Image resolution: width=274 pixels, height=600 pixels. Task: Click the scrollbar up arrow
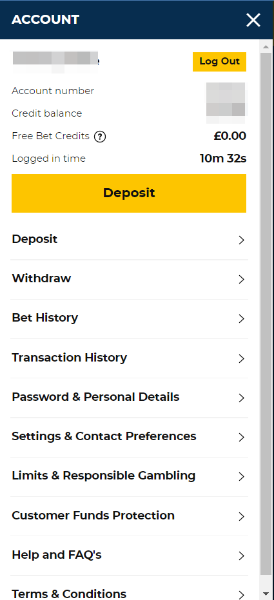(266, 46)
